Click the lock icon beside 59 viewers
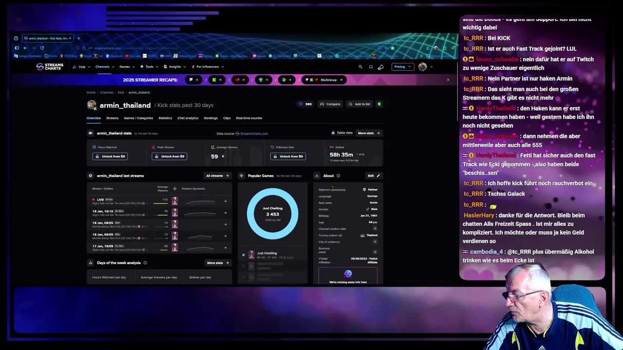Image resolution: width=623 pixels, height=350 pixels. click(x=223, y=156)
